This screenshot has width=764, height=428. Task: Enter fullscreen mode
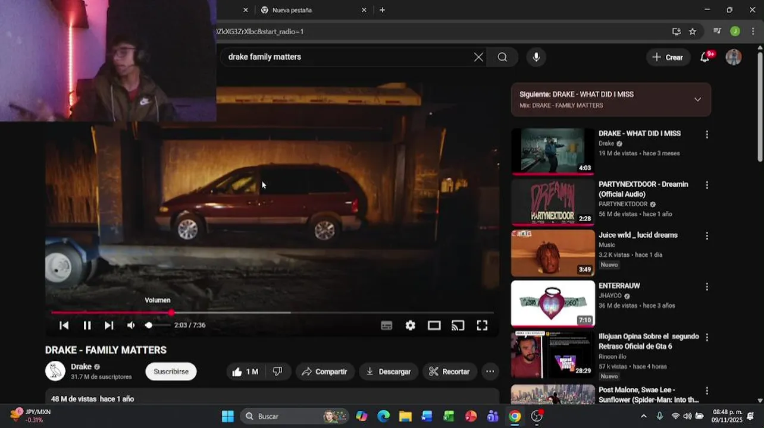[x=482, y=325]
